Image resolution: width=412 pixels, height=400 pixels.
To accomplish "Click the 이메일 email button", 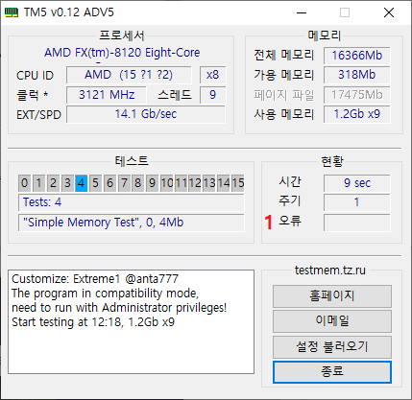I will (332, 320).
